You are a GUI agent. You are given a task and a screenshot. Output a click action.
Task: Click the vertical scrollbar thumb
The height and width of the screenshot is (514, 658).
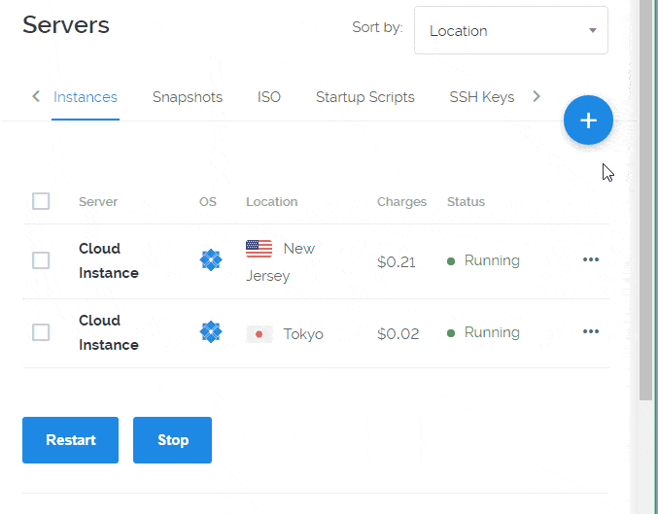click(x=645, y=200)
